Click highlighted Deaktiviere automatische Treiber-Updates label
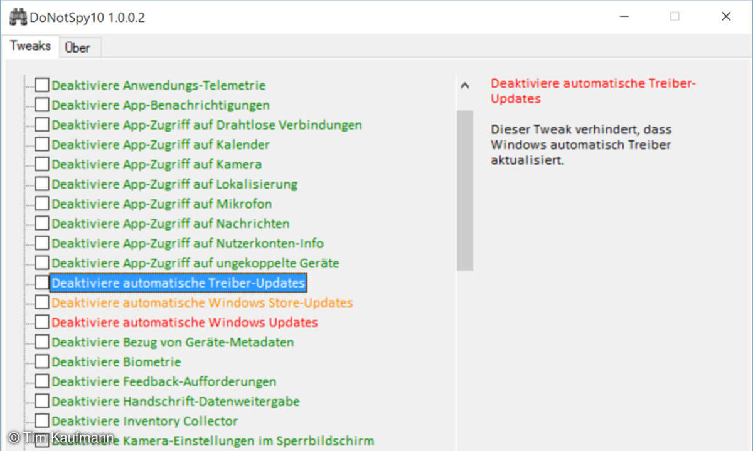The height and width of the screenshot is (451, 753). 178,283
